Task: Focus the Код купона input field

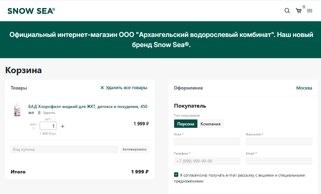Action: click(x=64, y=149)
